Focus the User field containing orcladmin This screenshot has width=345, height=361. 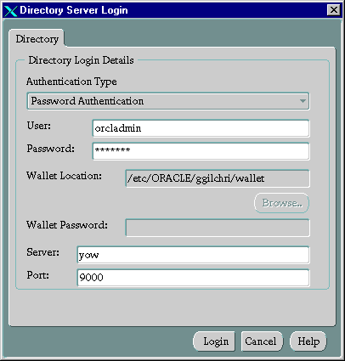point(201,128)
